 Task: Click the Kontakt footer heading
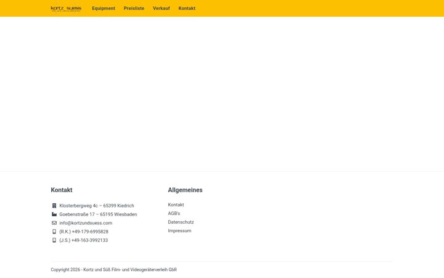pos(62,190)
